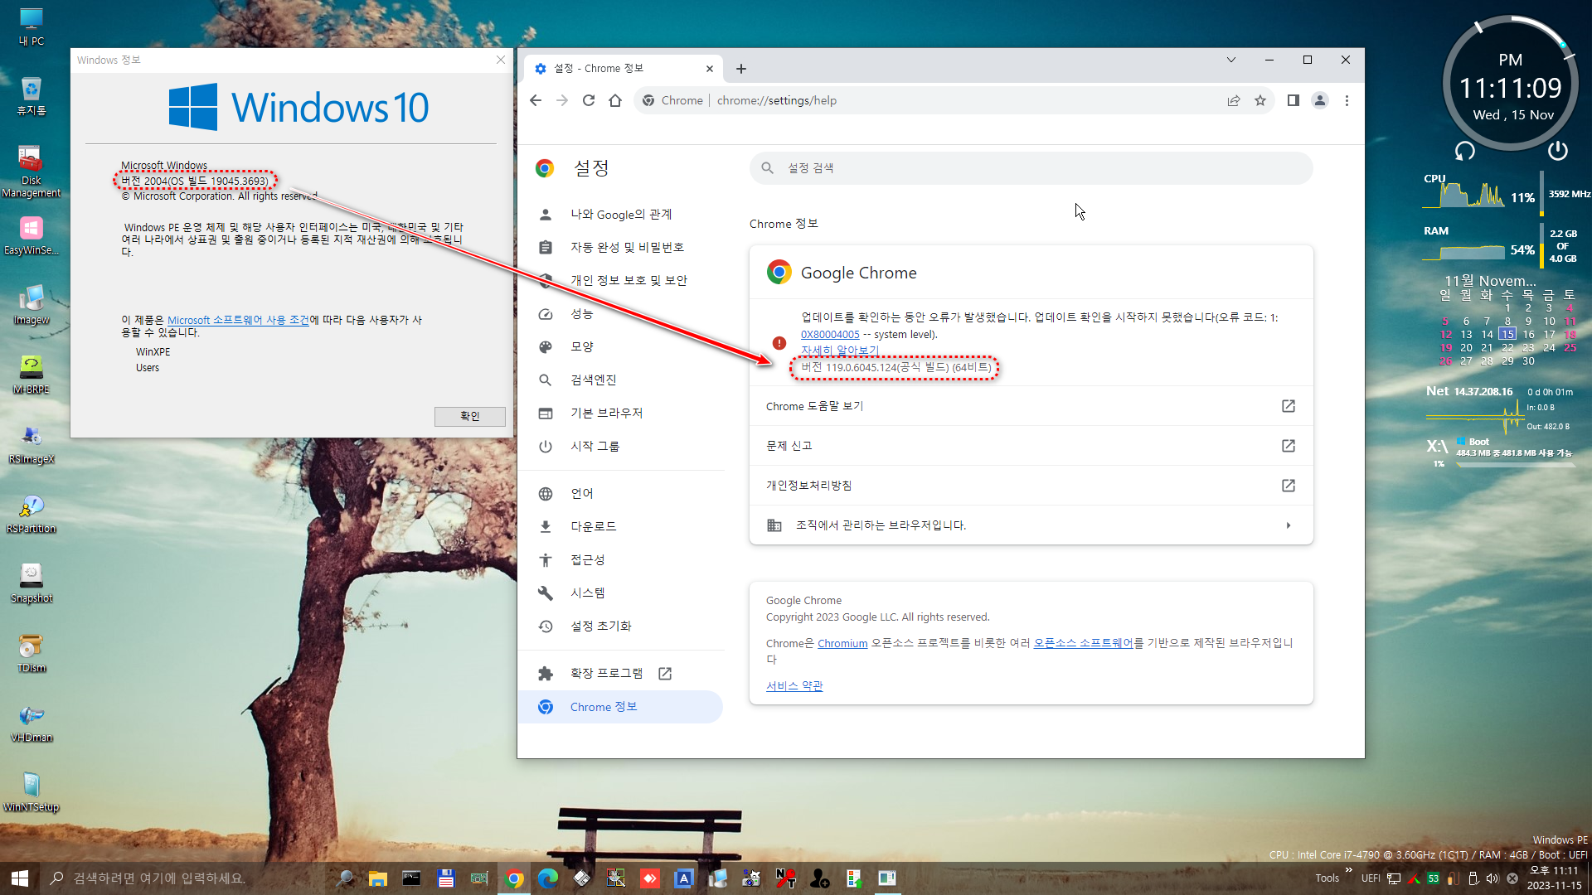Open File Explorer from taskbar
Image resolution: width=1592 pixels, height=895 pixels.
pyautogui.click(x=378, y=878)
